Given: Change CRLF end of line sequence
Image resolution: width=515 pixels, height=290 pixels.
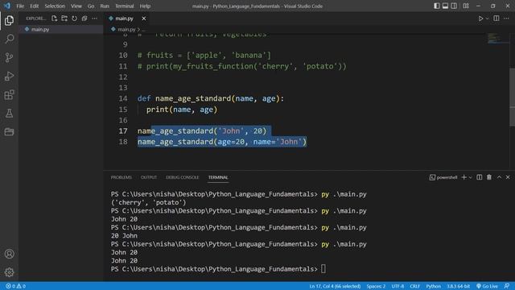Looking at the screenshot, I should click(415, 286).
